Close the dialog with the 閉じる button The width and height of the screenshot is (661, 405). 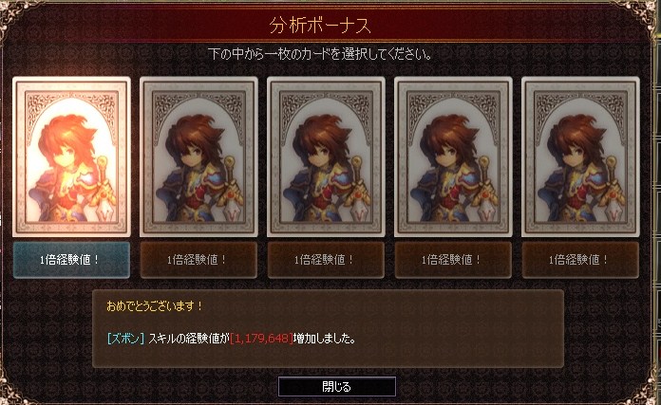(x=337, y=386)
